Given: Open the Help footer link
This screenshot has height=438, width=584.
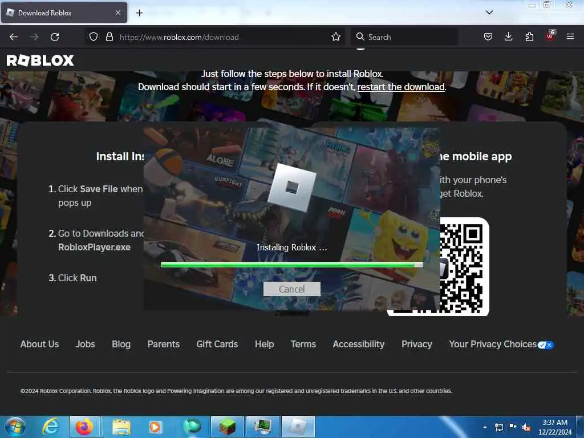Looking at the screenshot, I should click(x=265, y=344).
